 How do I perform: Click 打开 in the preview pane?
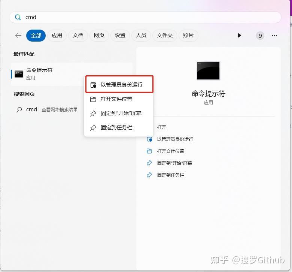pyautogui.click(x=162, y=127)
